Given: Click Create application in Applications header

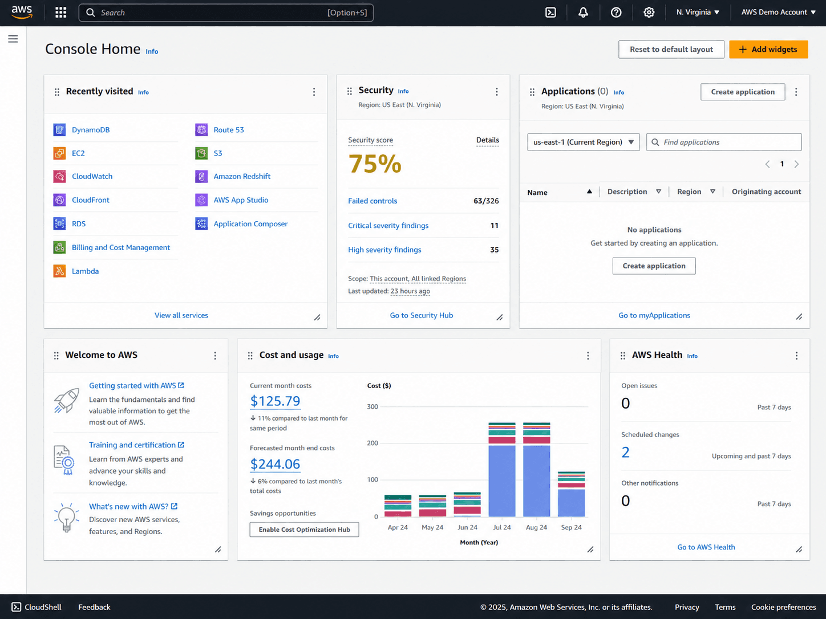Looking at the screenshot, I should click(x=743, y=92).
